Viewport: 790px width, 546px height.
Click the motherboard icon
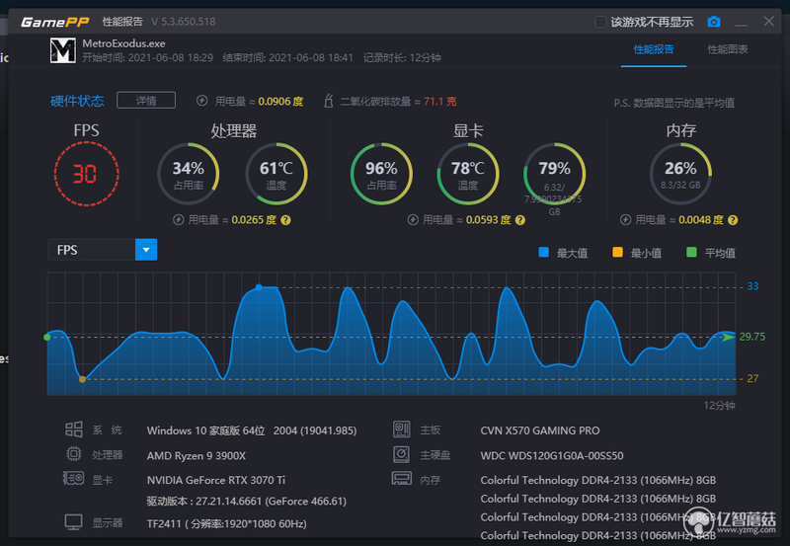[402, 429]
